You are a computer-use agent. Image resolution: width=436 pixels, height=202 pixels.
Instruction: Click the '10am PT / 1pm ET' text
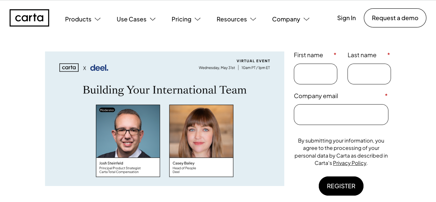256,68
